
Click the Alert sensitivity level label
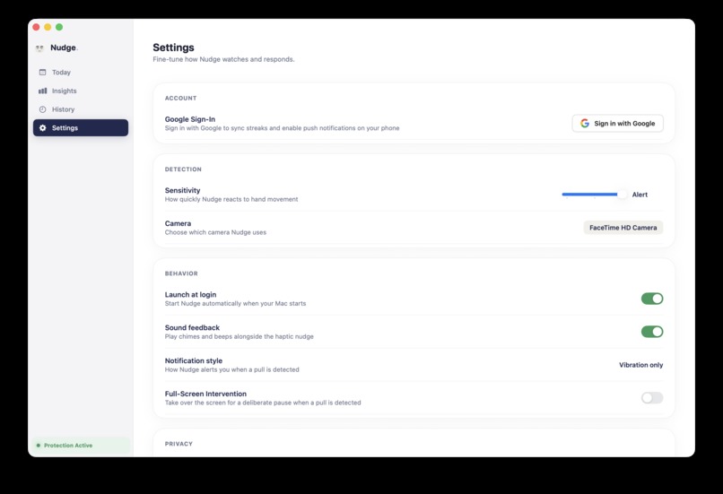[640, 195]
